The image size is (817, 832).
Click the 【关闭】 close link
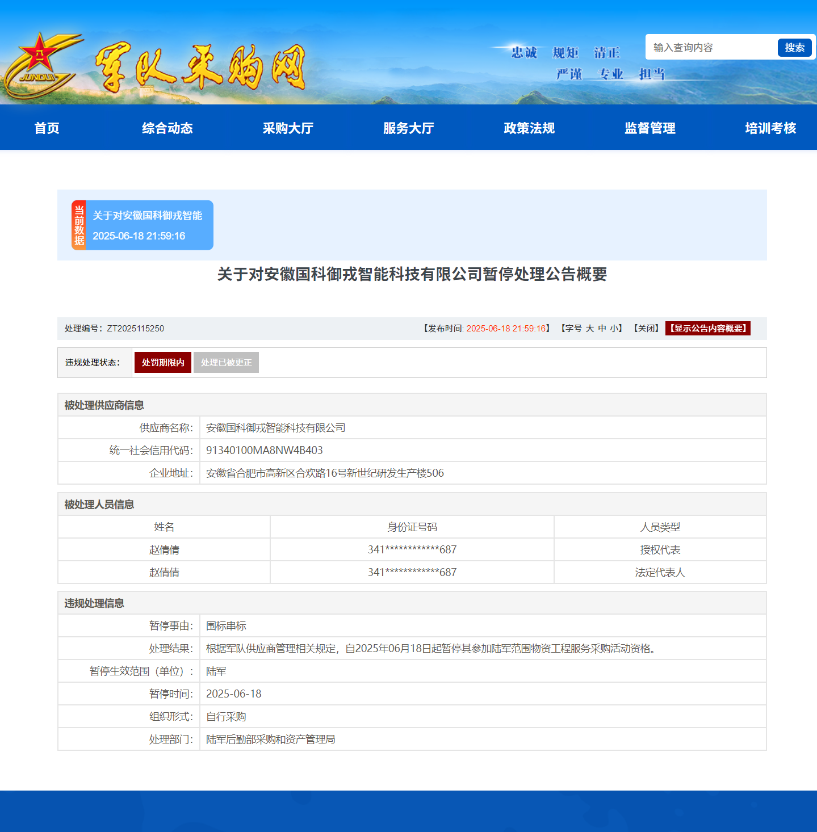tap(646, 328)
